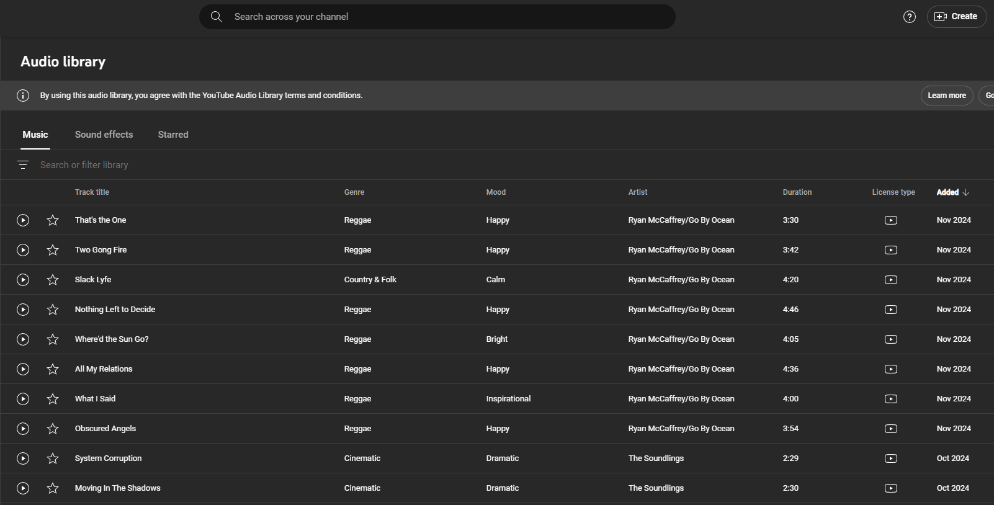Play the System Corruption track

[x=23, y=458]
